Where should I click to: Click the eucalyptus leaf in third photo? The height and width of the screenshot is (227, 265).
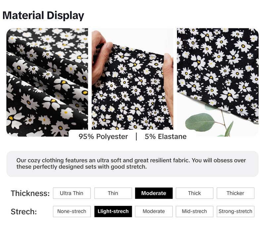201,122
